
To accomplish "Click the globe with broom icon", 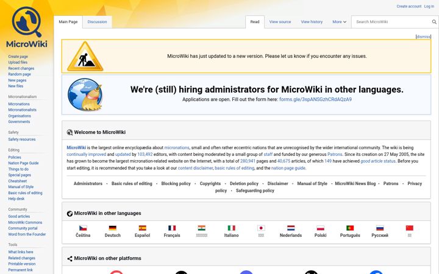I will tap(85, 94).
